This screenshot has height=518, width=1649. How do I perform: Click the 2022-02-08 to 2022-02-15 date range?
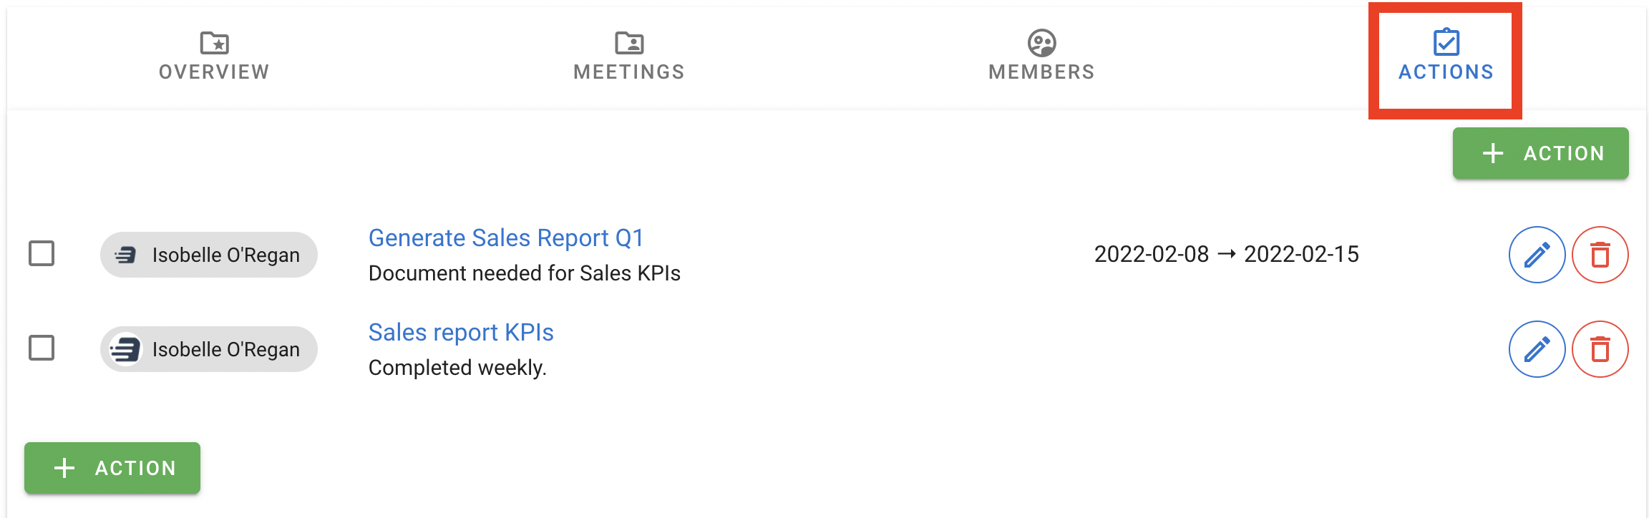[x=1226, y=254]
